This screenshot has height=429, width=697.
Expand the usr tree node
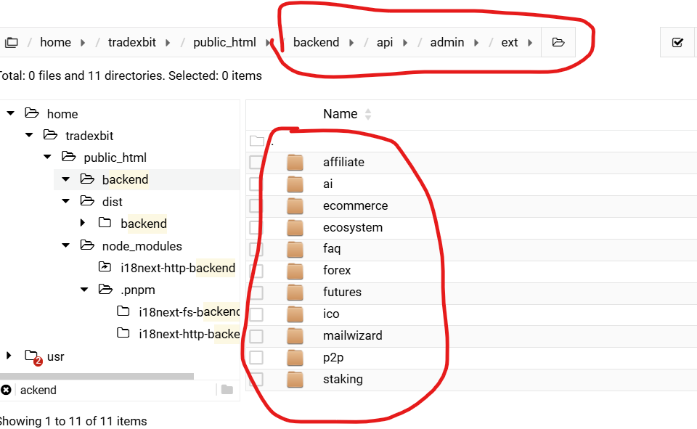[9, 356]
